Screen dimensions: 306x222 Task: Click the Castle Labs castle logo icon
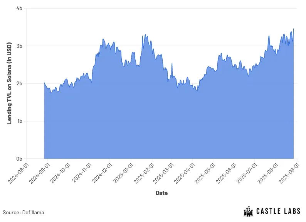click(x=248, y=211)
